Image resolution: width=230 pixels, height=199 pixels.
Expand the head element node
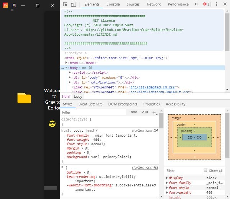[x=67, y=63]
